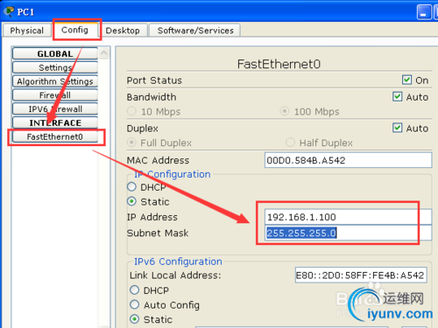Click the Link Local Address label
The height and width of the screenshot is (328, 438).
pos(175,276)
